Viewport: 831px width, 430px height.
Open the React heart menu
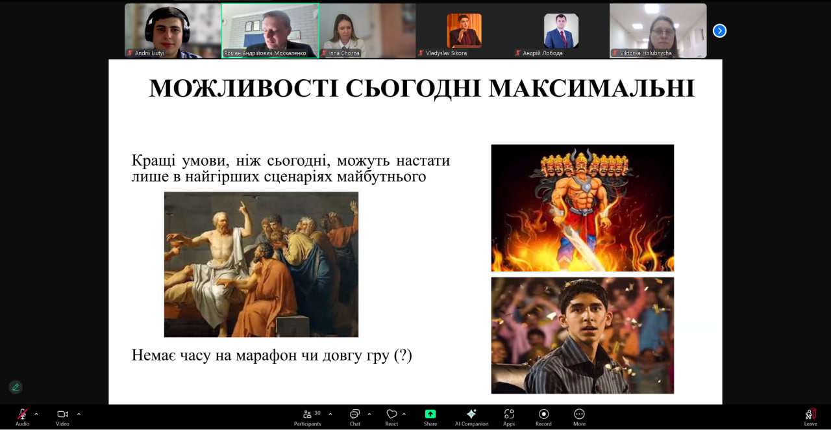pyautogui.click(x=391, y=416)
